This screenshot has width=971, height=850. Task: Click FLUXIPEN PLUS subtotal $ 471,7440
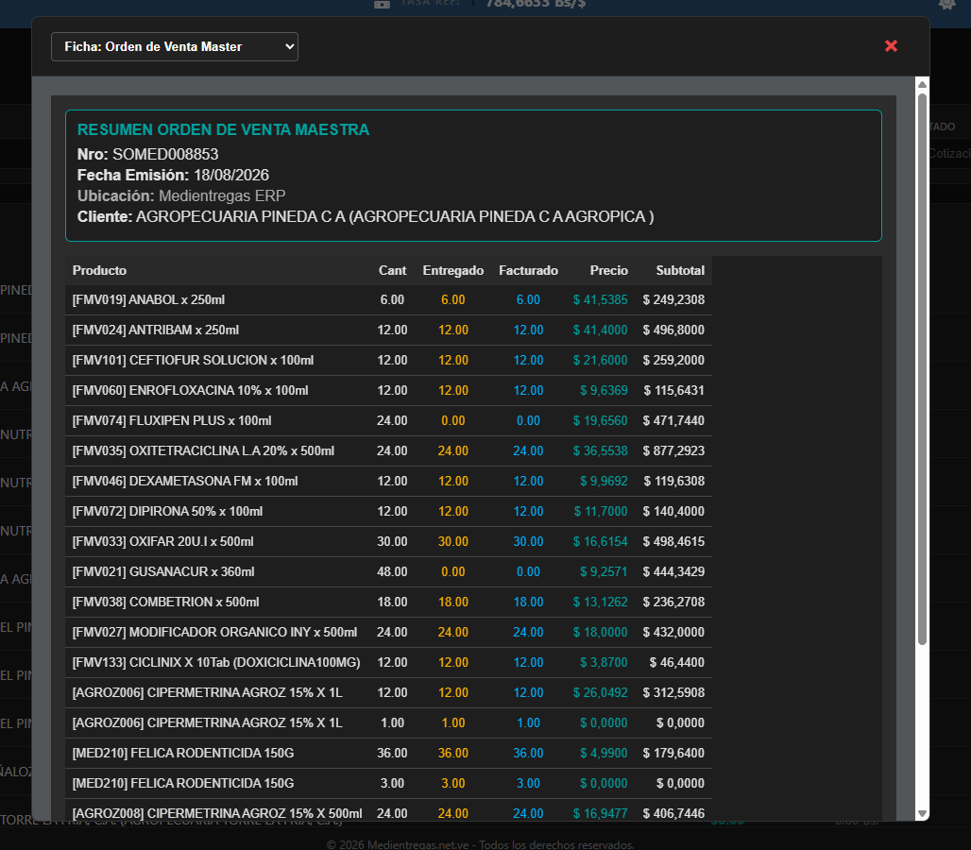point(673,421)
